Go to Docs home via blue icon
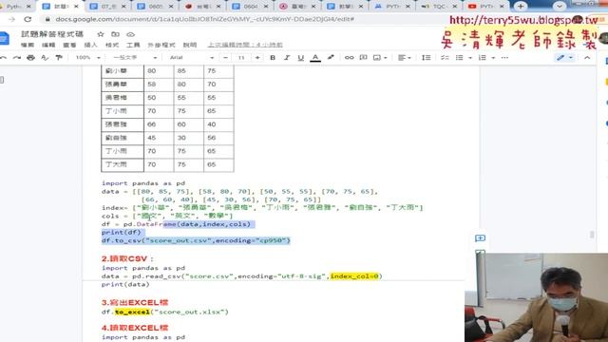Screen dimensions: 608x342 tap(4, 39)
